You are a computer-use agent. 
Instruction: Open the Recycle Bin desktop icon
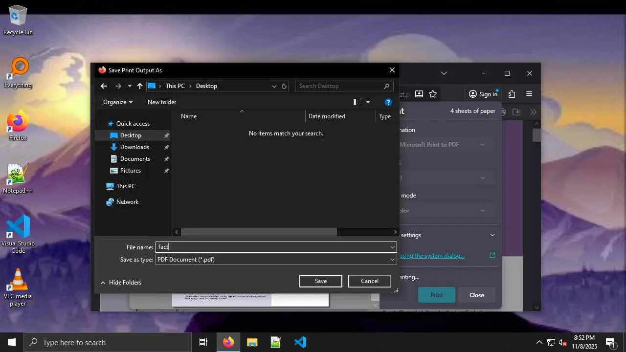coord(18,21)
